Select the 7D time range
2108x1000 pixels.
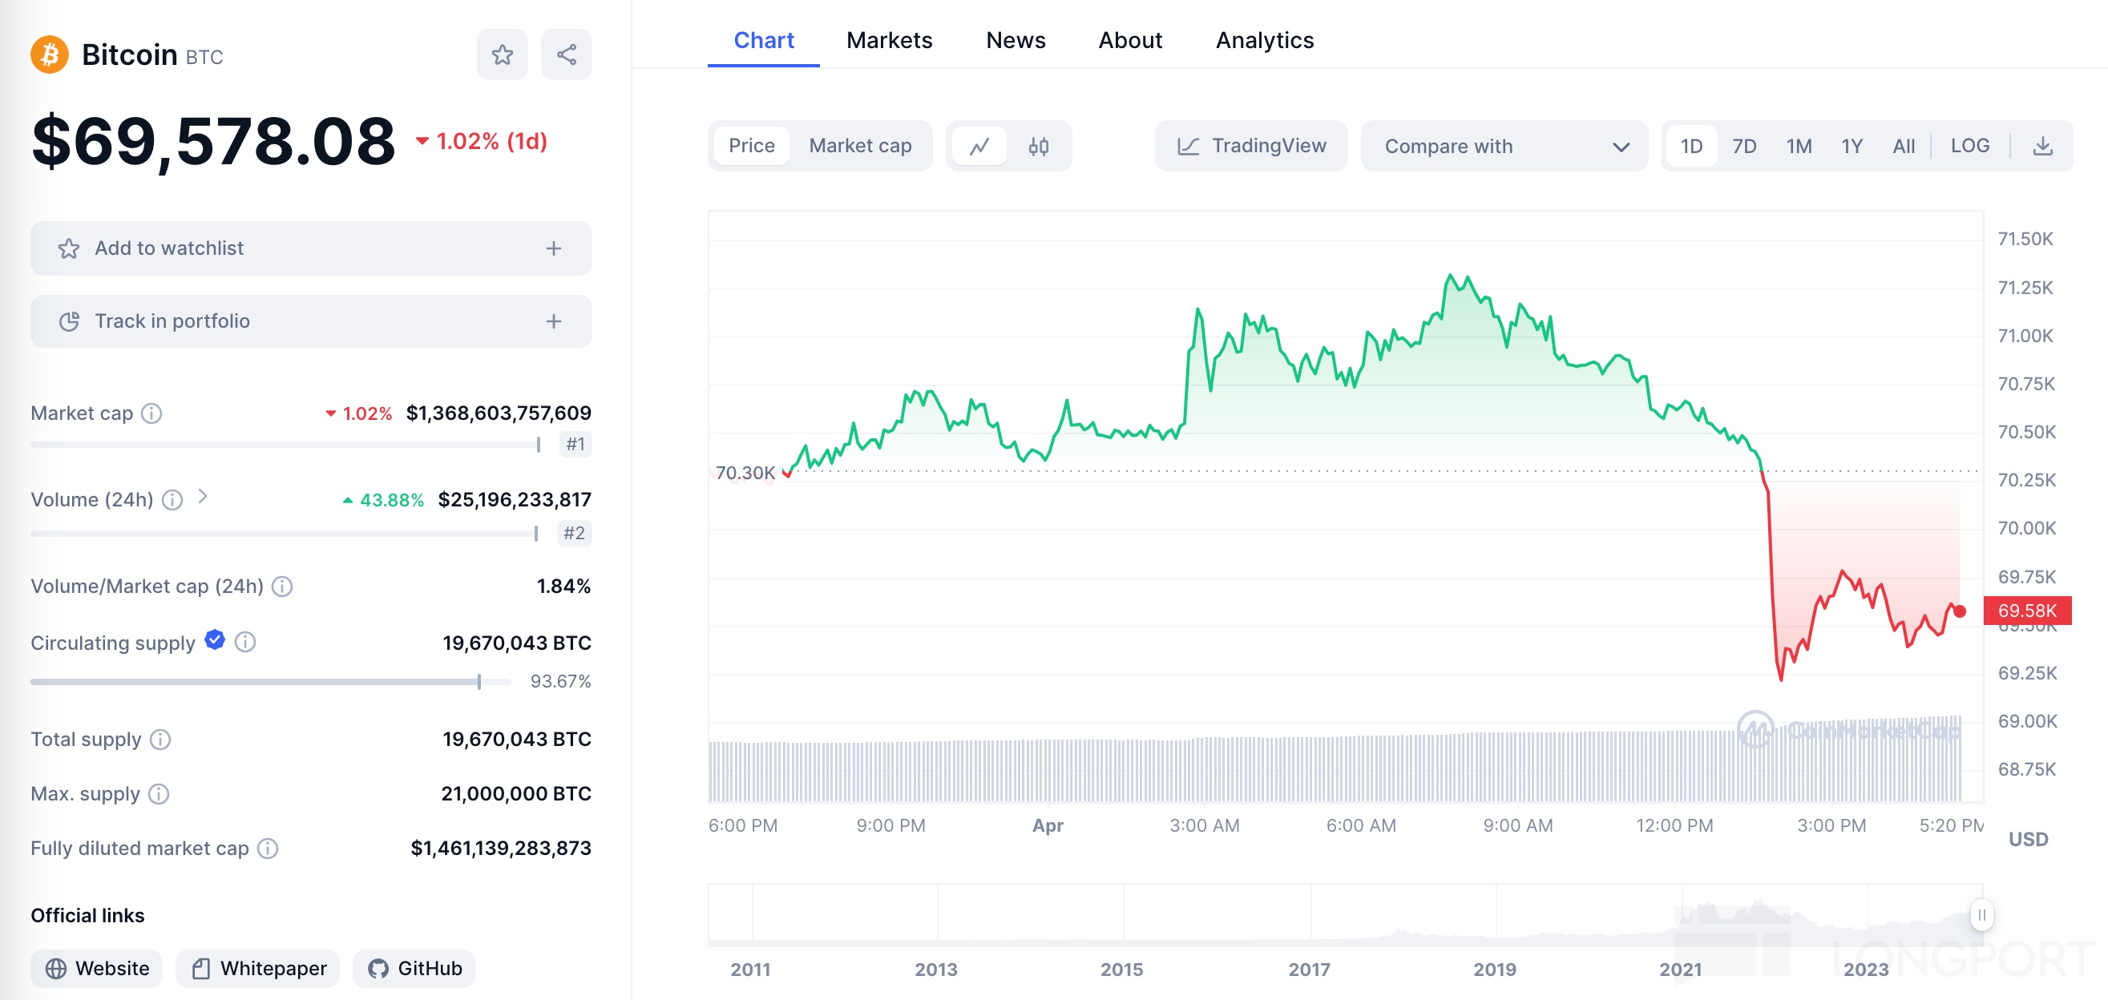1744,146
